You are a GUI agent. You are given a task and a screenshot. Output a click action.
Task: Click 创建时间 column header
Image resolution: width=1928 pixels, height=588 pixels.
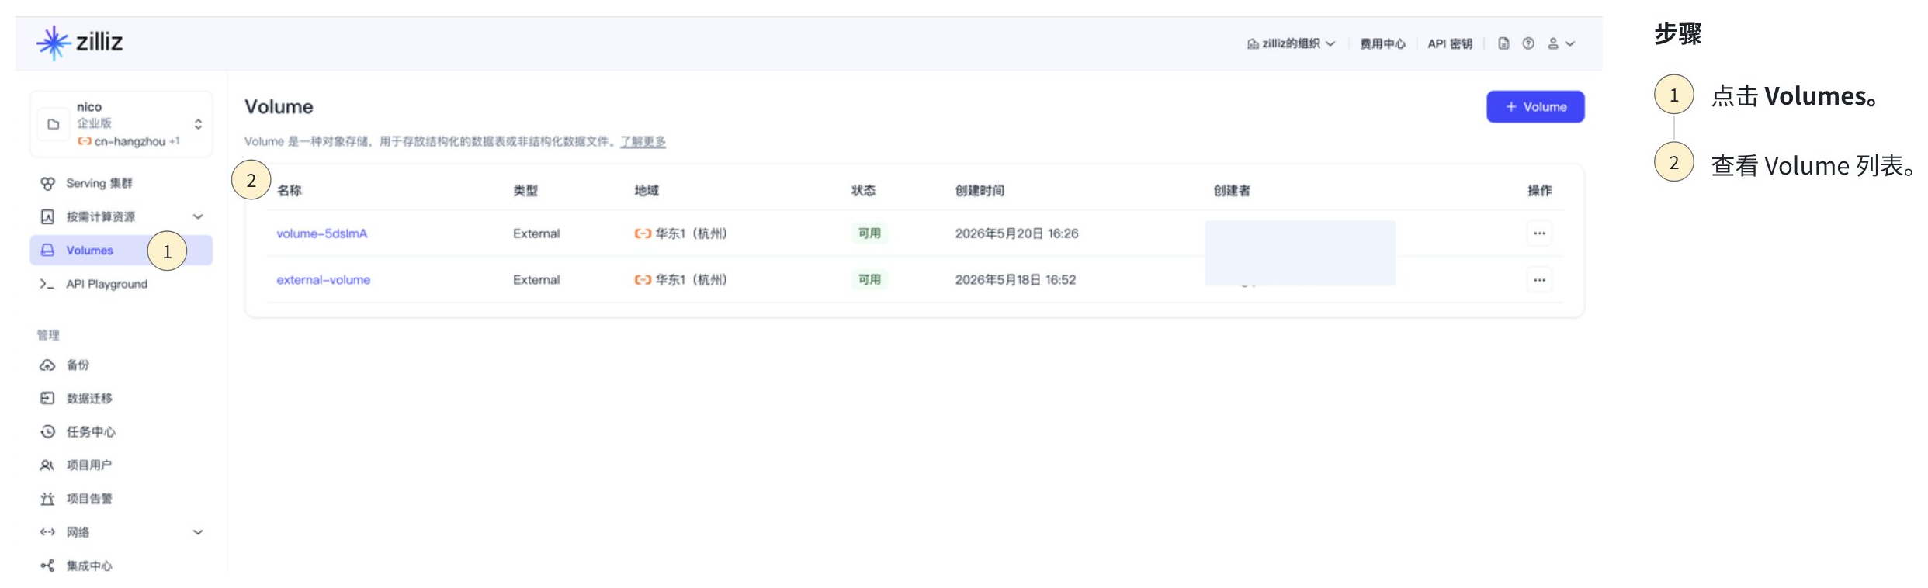point(980,190)
